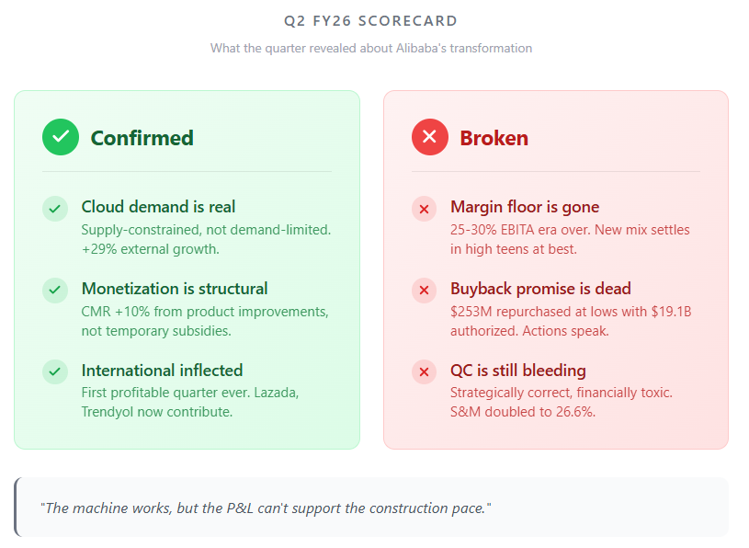Image resolution: width=749 pixels, height=548 pixels.
Task: Select the Broken heading text
Action: (x=494, y=138)
